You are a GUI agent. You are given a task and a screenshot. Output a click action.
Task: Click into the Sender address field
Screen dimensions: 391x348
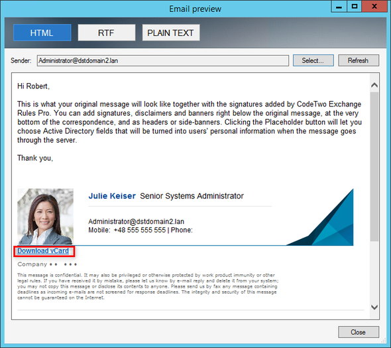click(163, 60)
